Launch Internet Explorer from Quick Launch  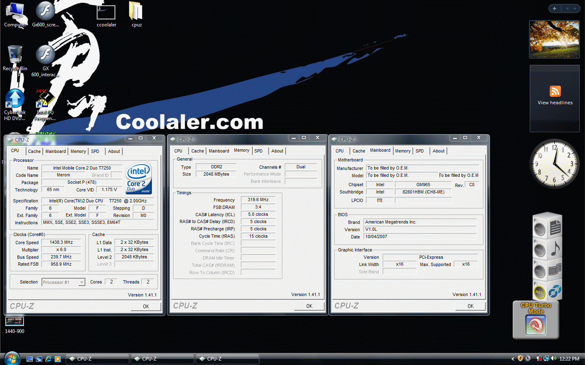point(48,359)
